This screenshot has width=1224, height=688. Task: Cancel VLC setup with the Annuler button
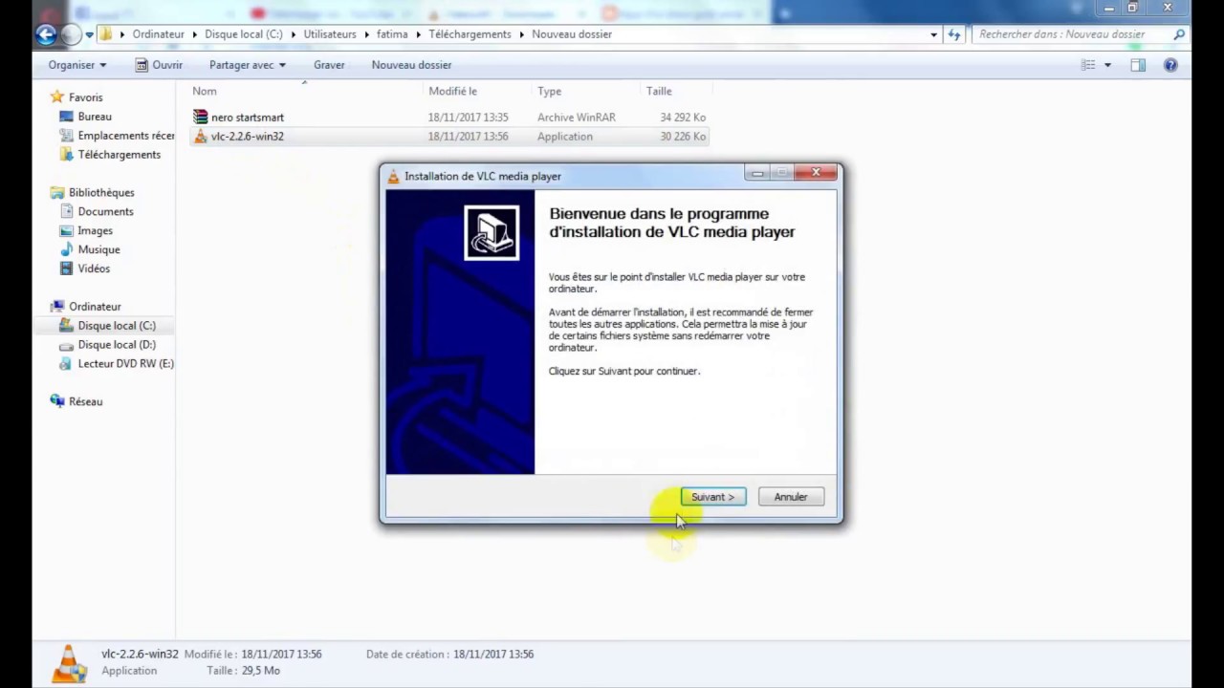point(791,497)
